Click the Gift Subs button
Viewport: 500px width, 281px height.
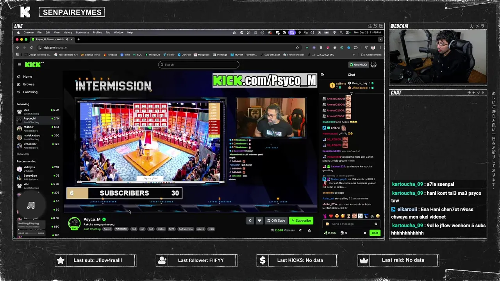click(276, 221)
